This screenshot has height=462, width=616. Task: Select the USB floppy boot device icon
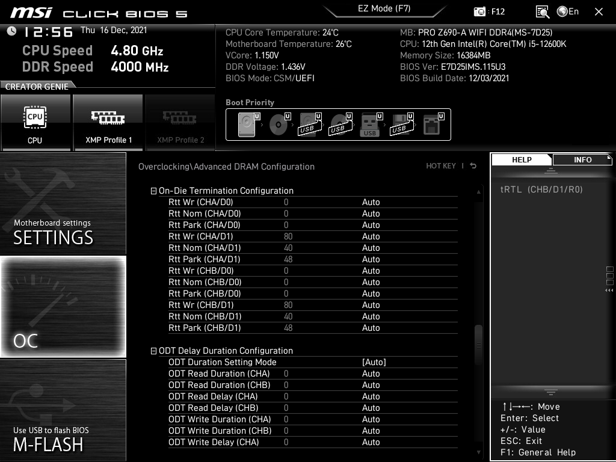point(402,125)
